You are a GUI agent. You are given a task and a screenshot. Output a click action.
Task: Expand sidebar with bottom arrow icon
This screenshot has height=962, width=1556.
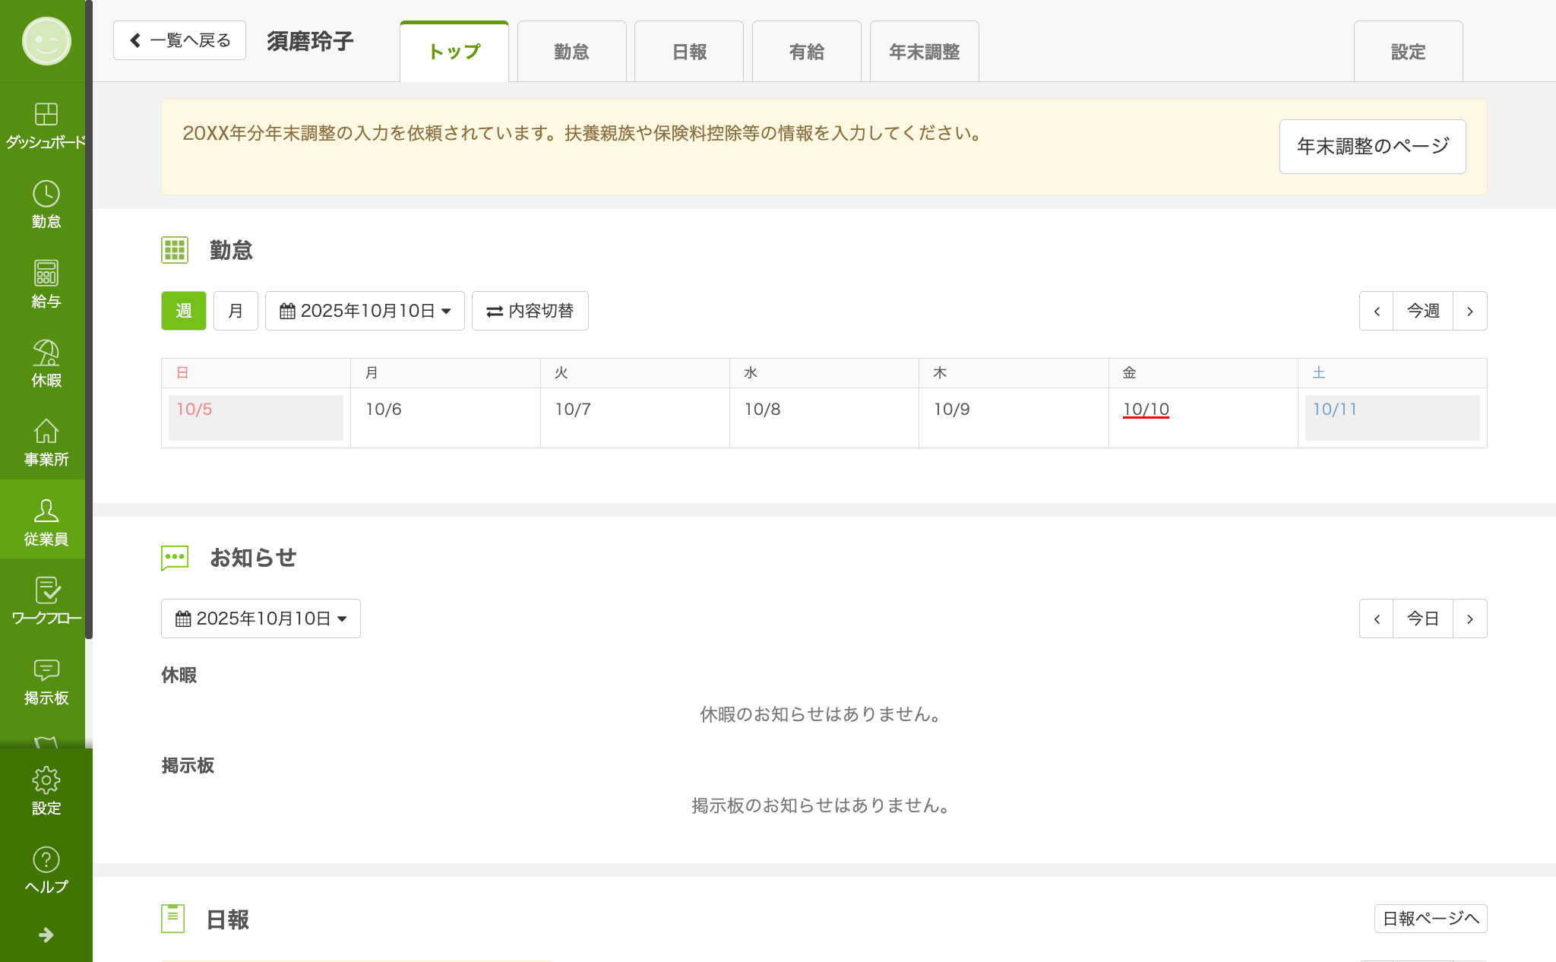[46, 935]
